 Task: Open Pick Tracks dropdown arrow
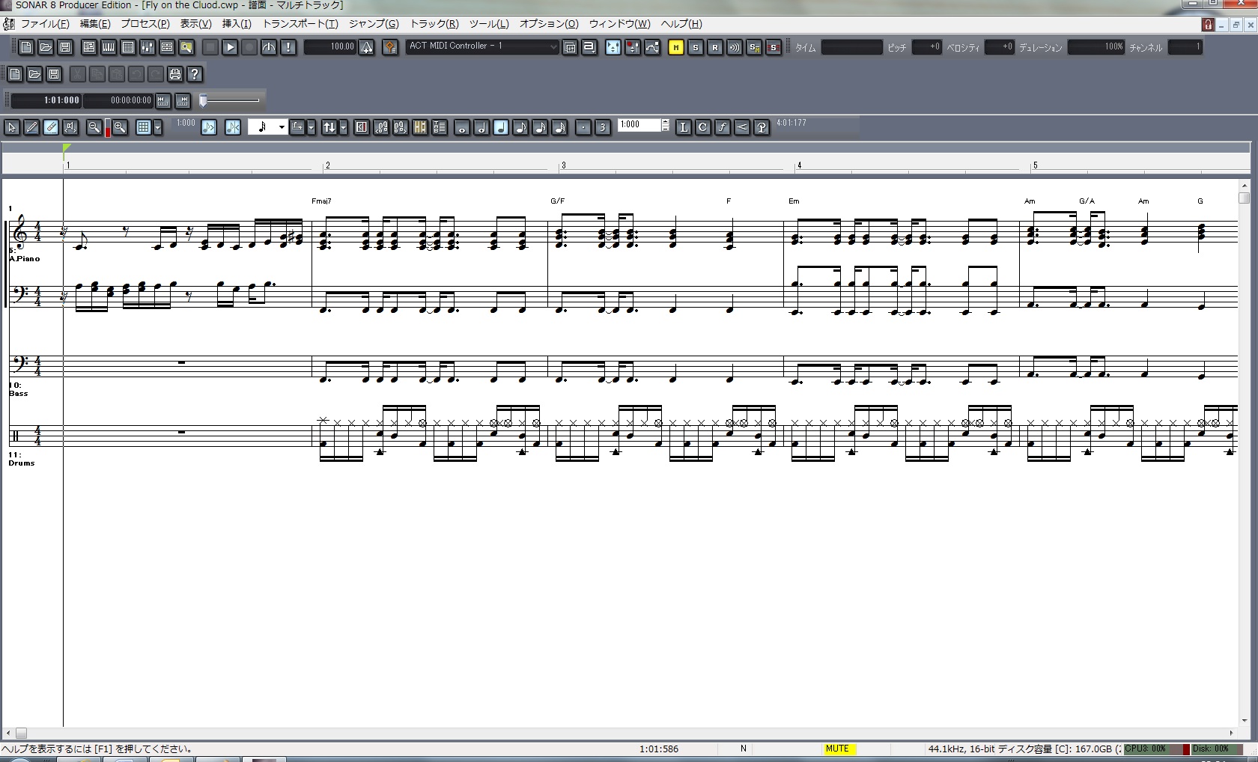click(x=343, y=127)
